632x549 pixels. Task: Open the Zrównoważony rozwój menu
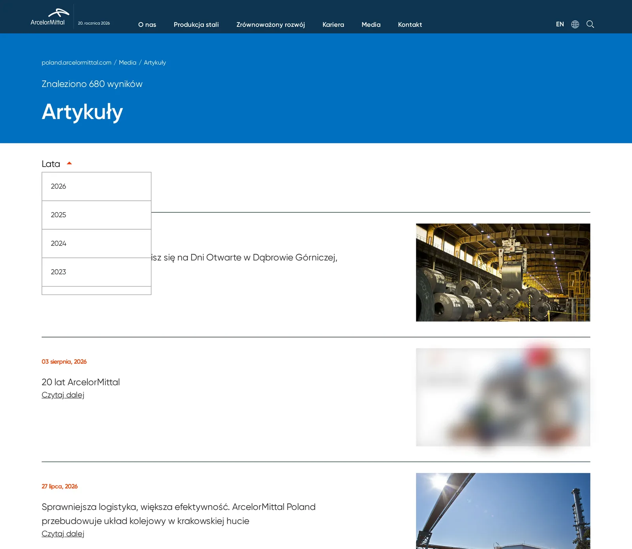(271, 25)
